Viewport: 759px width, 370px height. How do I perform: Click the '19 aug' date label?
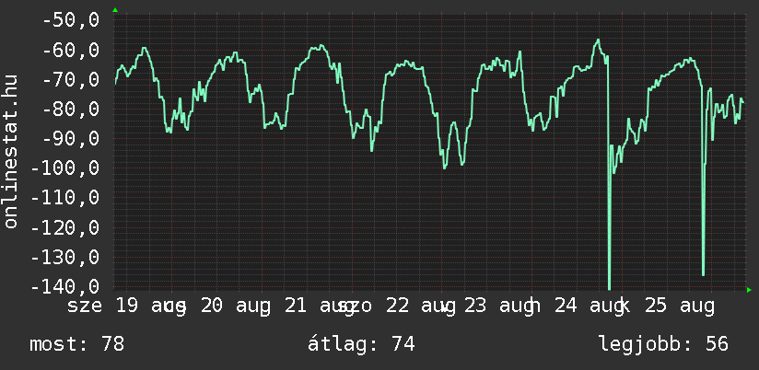click(x=151, y=306)
